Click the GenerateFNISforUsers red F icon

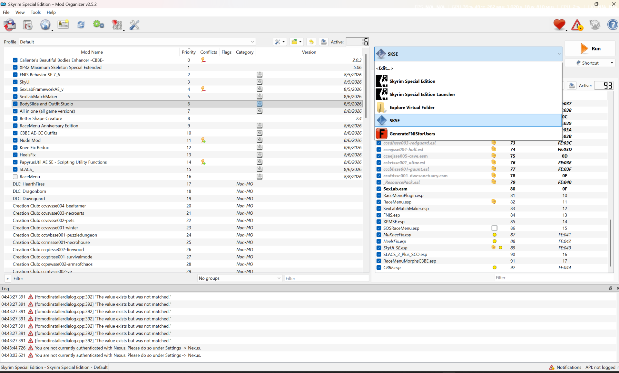pyautogui.click(x=382, y=134)
